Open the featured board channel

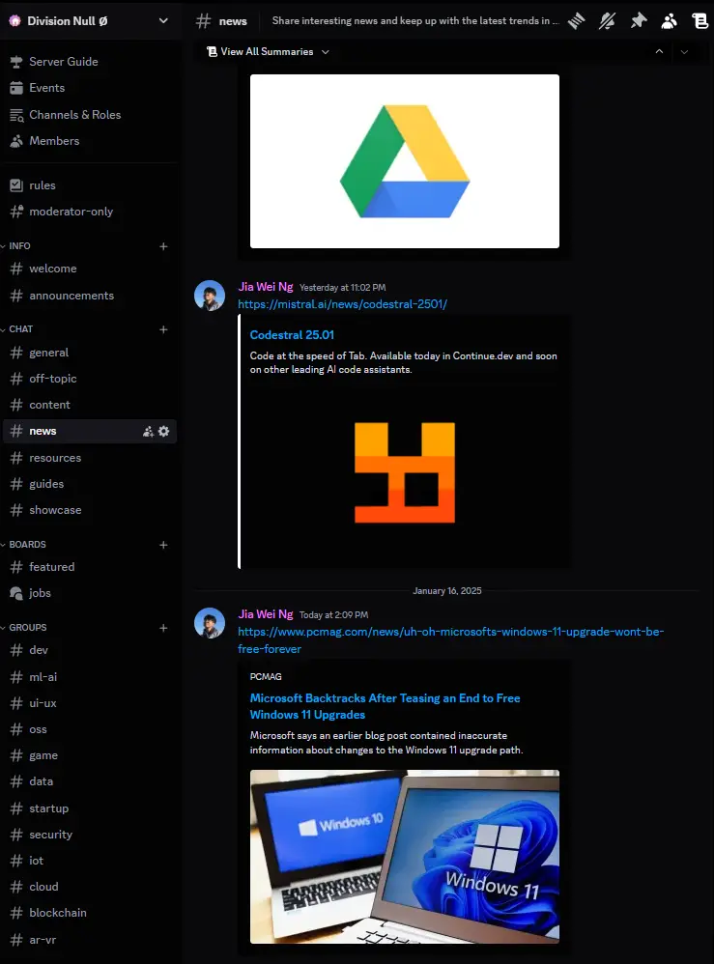[x=90, y=567]
